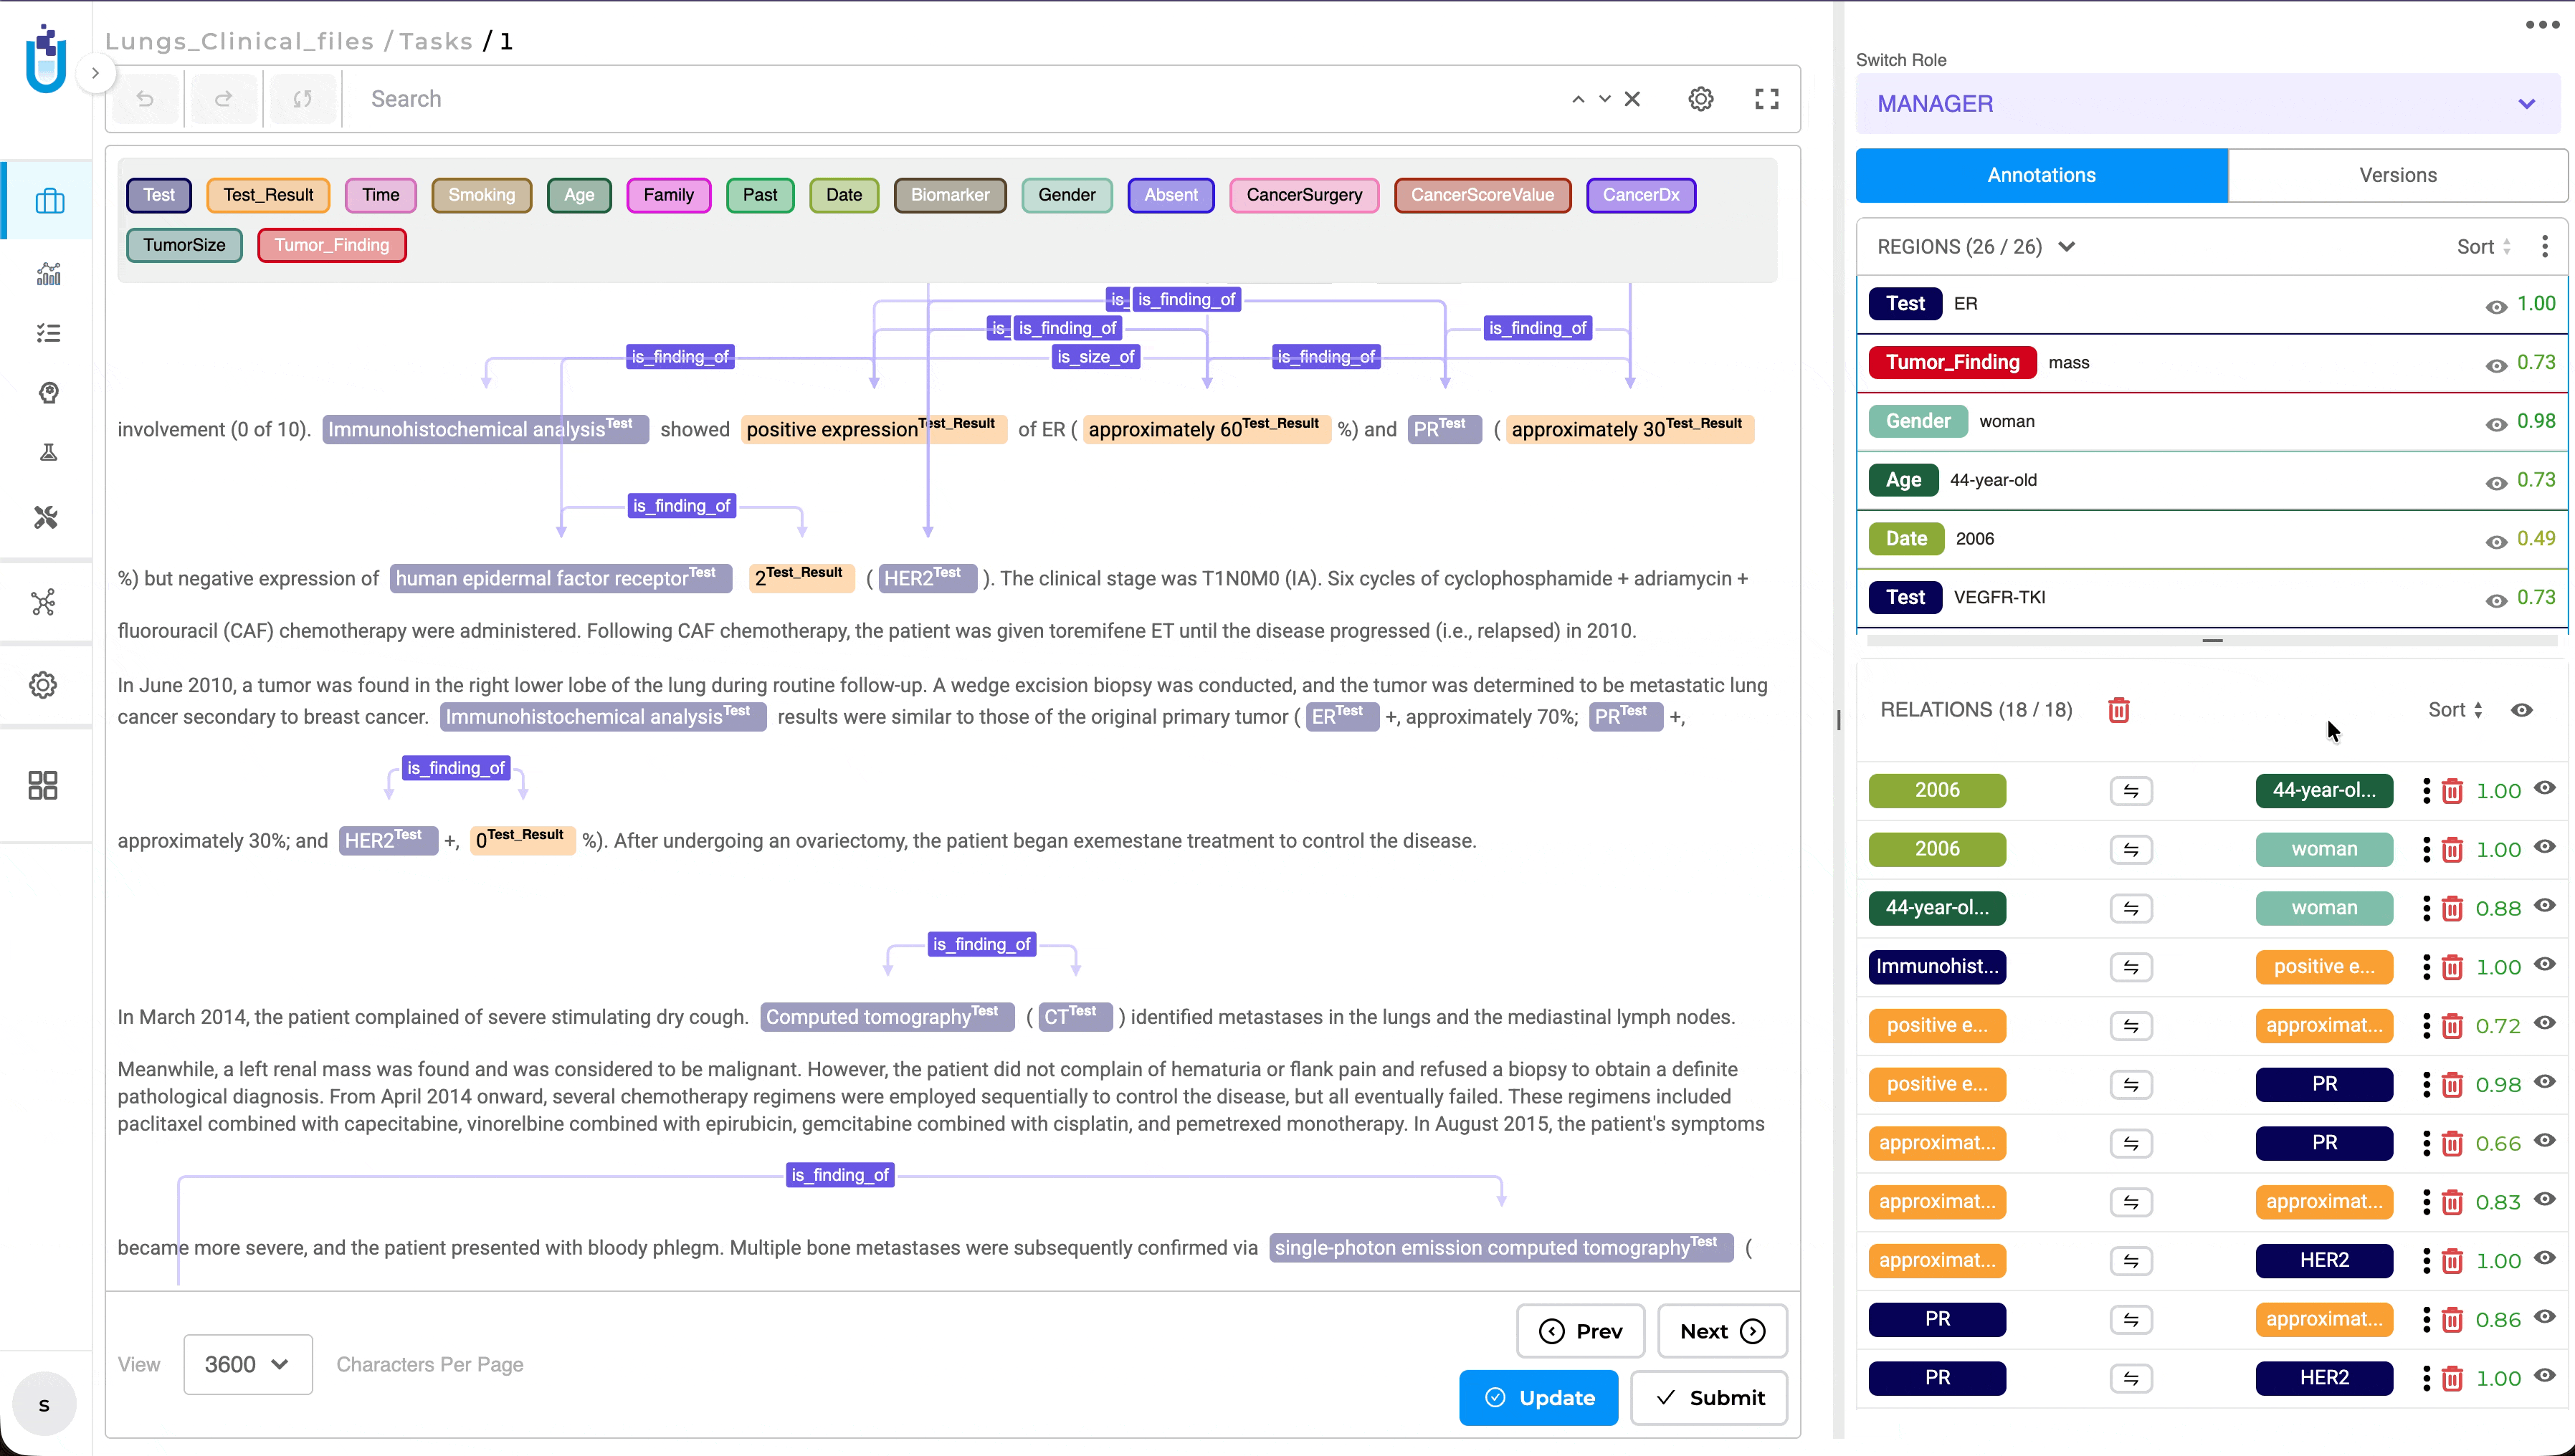Open the sidebar settings gear icon
2575x1456 pixels.
pyautogui.click(x=43, y=685)
